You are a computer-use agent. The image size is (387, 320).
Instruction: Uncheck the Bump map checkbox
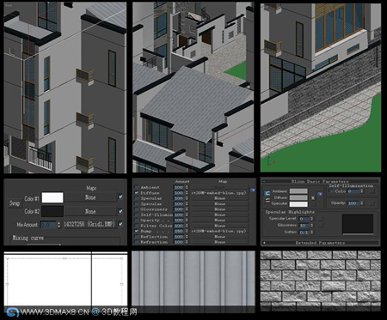(x=137, y=231)
